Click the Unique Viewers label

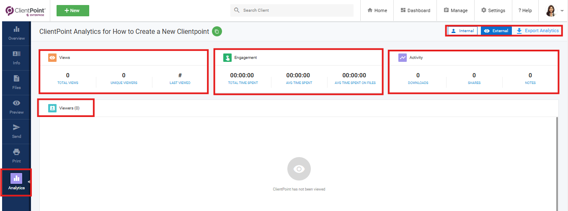pyautogui.click(x=124, y=83)
